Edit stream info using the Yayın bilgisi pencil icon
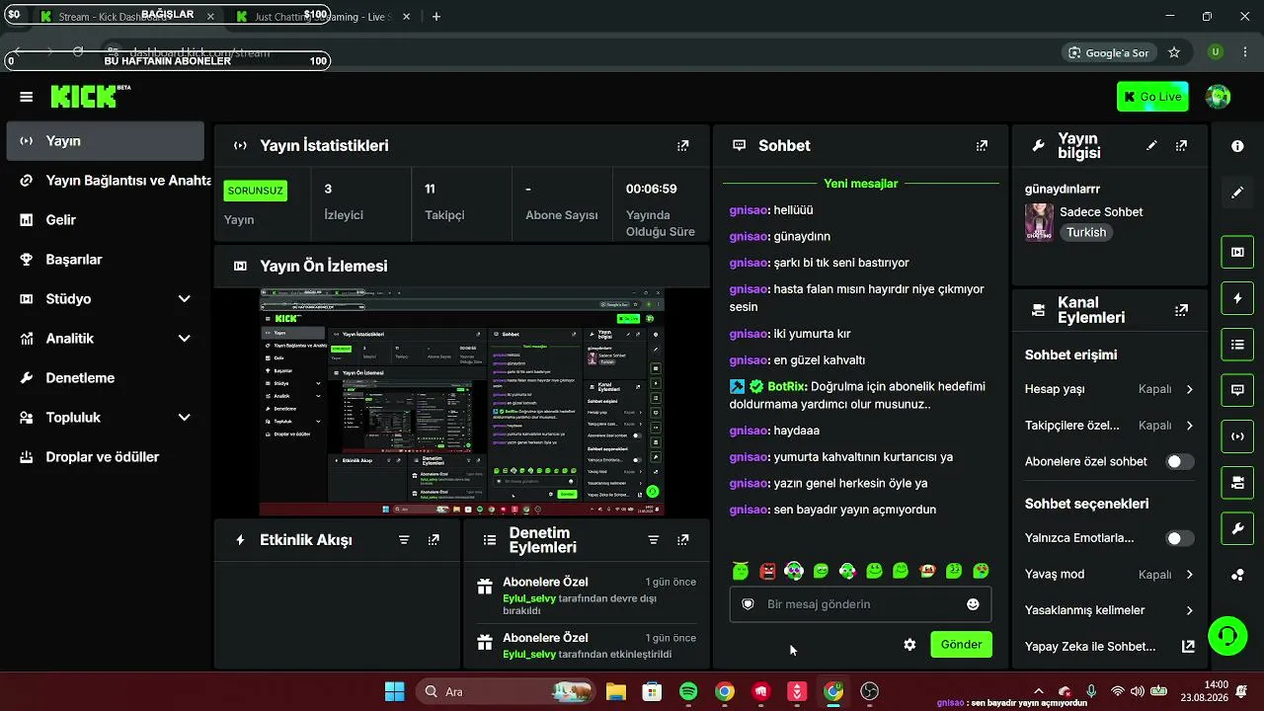 point(1151,145)
